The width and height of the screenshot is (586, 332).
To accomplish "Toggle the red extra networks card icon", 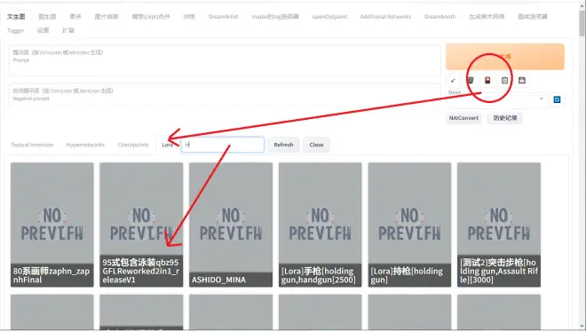I will click(487, 80).
